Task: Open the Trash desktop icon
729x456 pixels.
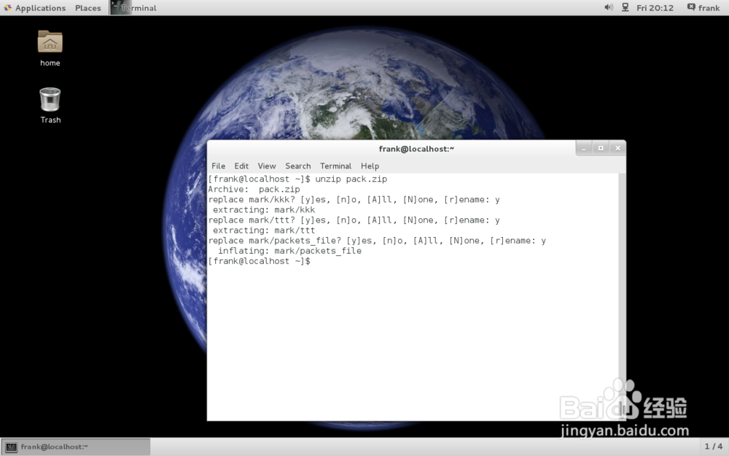Action: point(50,99)
